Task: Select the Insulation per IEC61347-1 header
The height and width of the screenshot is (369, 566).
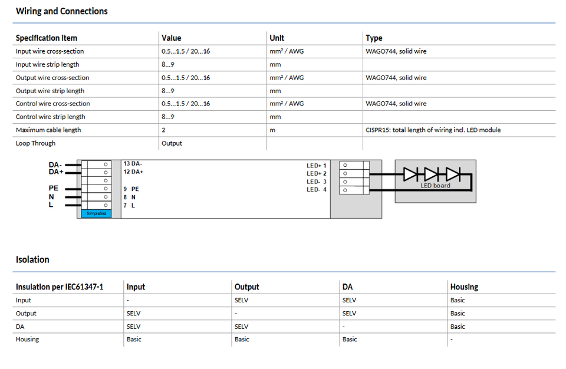Action: [59, 287]
